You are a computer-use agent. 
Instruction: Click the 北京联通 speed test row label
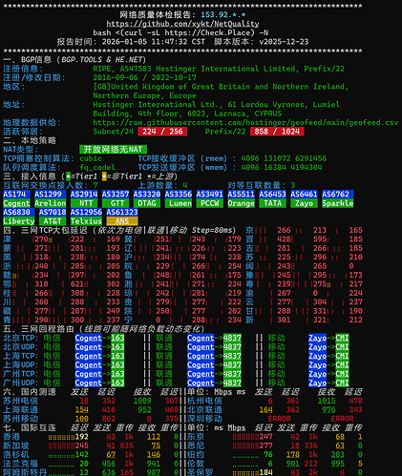pyautogui.click(x=204, y=409)
